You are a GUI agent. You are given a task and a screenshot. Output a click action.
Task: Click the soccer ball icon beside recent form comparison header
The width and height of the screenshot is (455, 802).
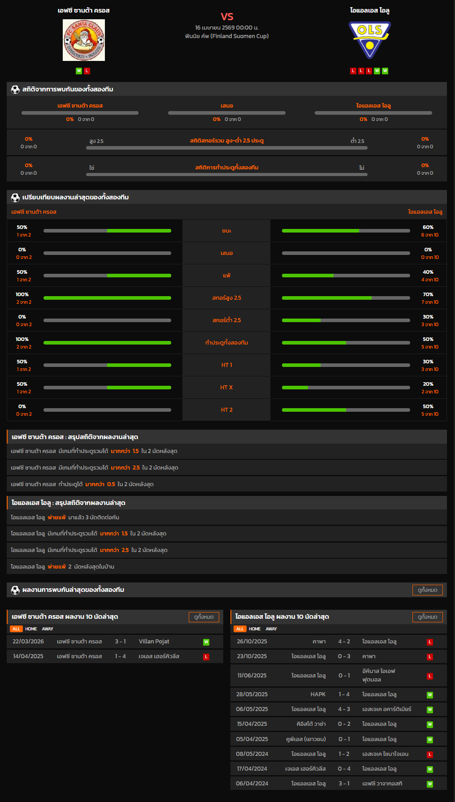tap(15, 197)
